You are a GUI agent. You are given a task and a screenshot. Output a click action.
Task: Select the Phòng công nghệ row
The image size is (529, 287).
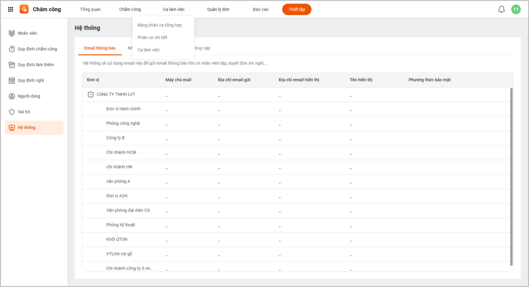pyautogui.click(x=123, y=123)
